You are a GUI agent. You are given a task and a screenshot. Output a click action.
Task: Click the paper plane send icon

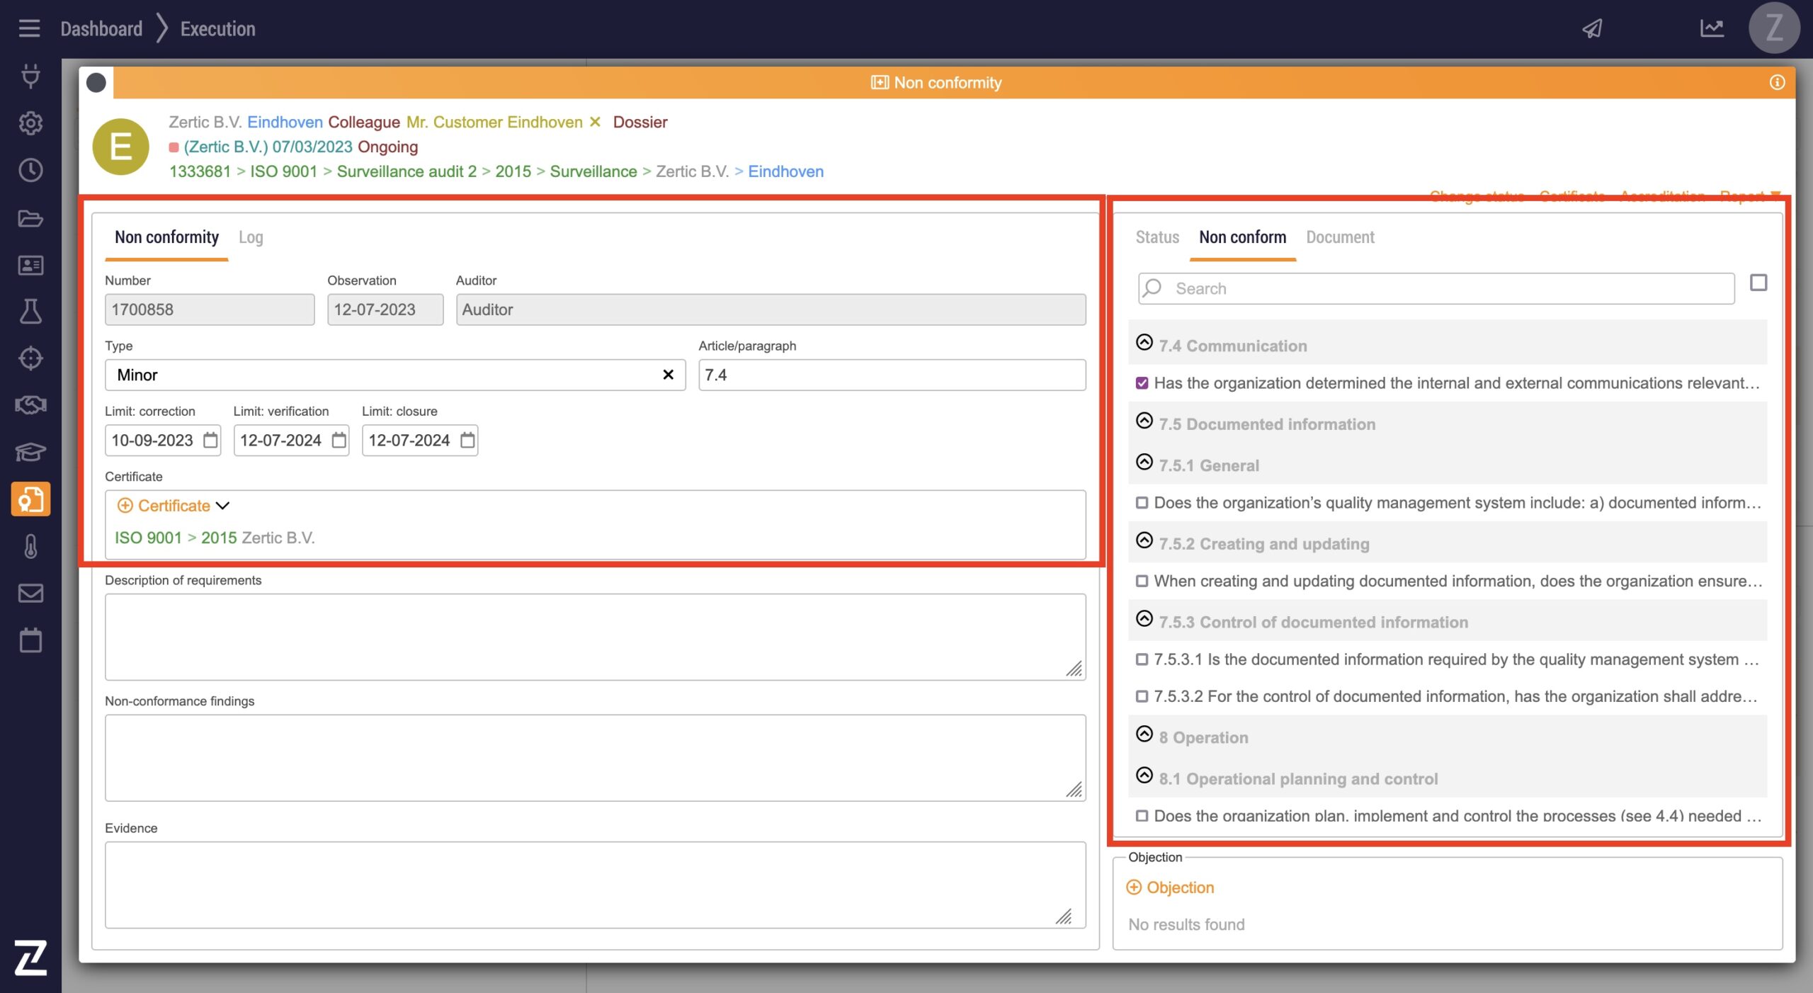[x=1592, y=28]
